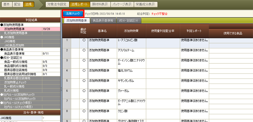Click the 法規チェック button
Image resolution: width=253 pixels, height=122 pixels.
point(73,14)
